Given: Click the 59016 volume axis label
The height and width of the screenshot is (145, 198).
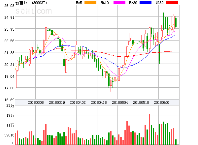Looking at the screenshot, I should (x=9, y=135).
